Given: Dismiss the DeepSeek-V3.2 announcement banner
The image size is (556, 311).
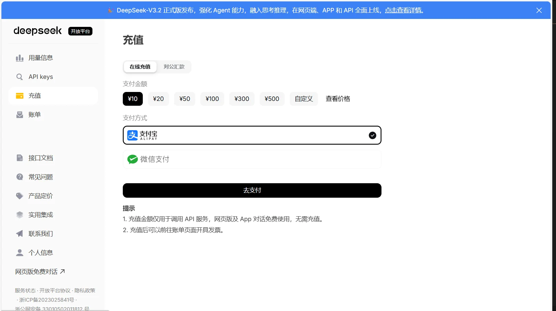Looking at the screenshot, I should (x=539, y=10).
